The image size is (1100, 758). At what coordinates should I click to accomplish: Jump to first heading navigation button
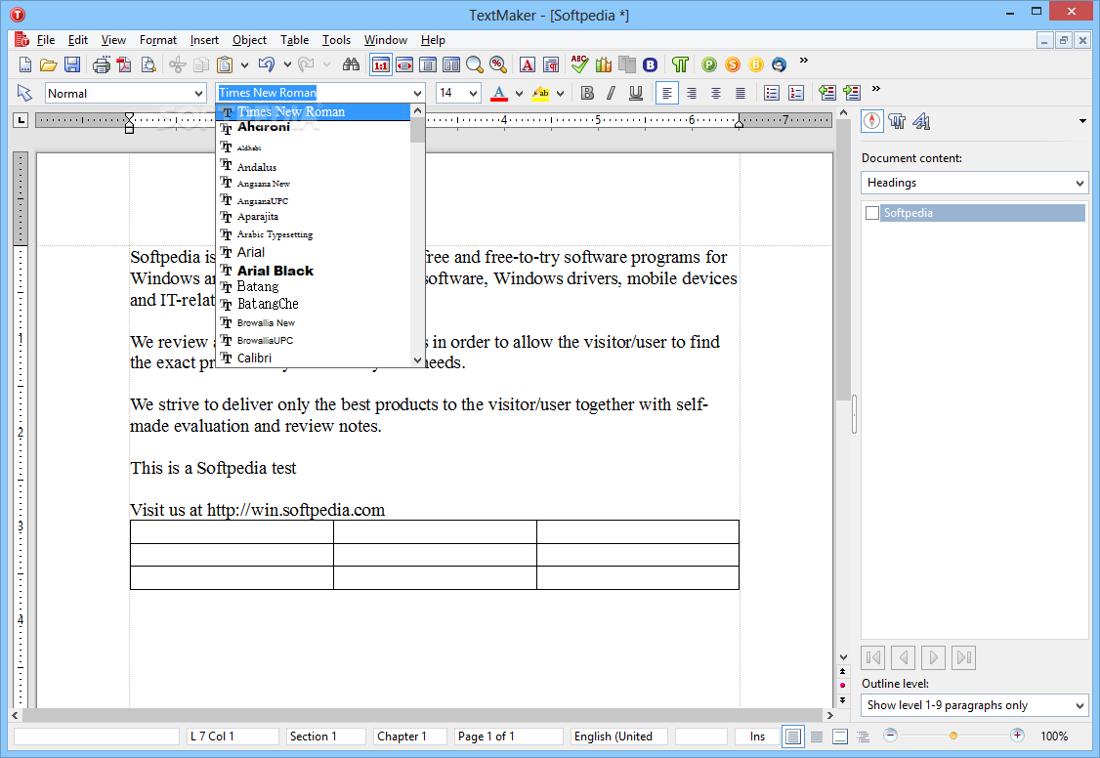point(872,657)
